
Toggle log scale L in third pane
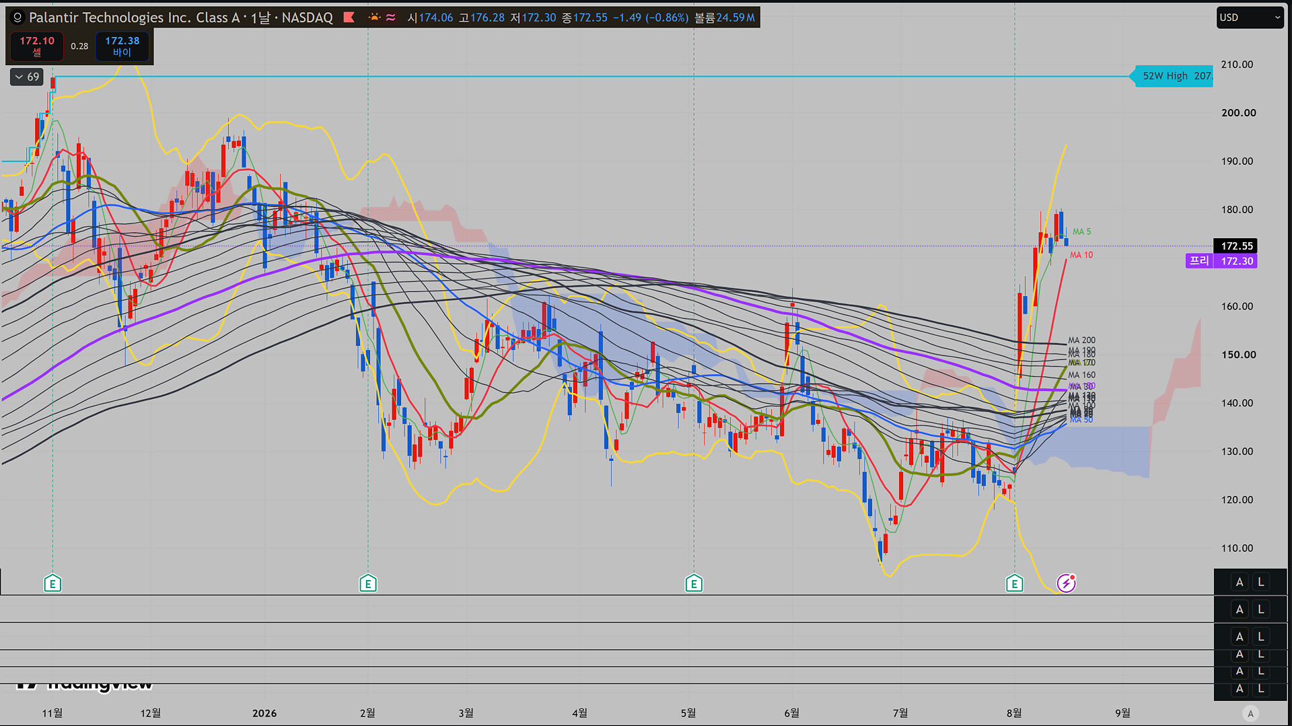(x=1261, y=637)
